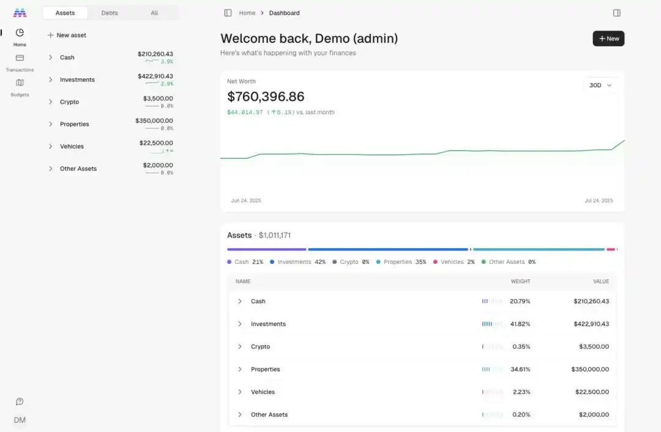Click the black New button
Screen dimensions: 661x432
tap(608, 38)
